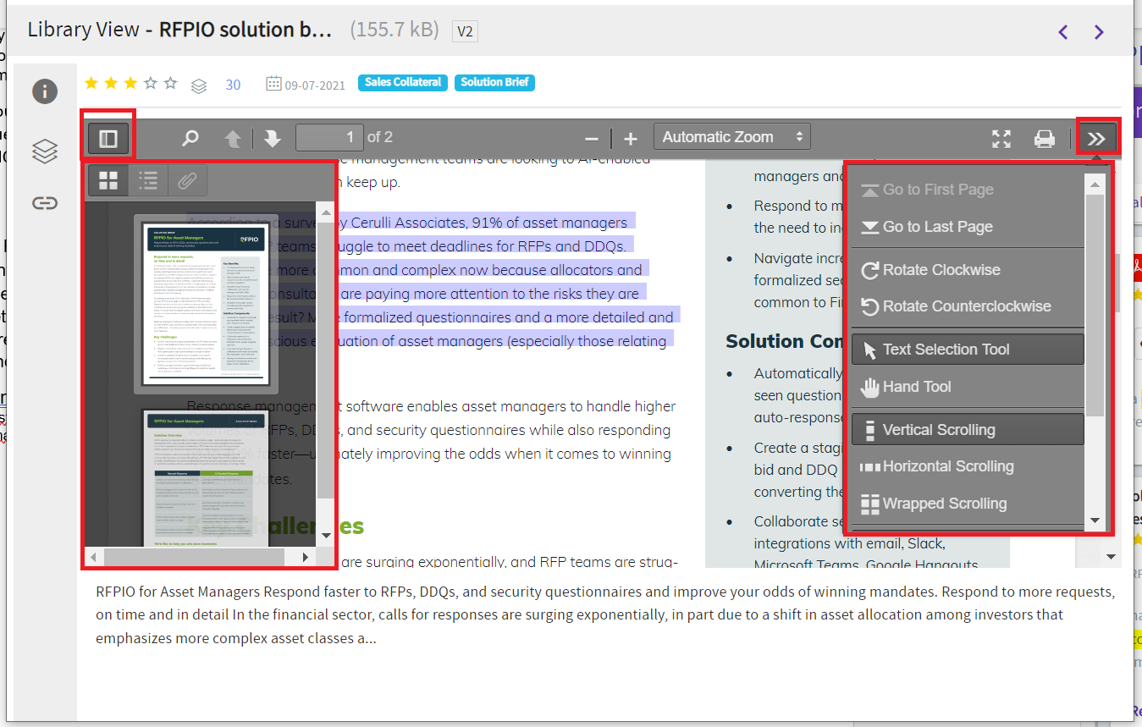
Task: Show page thumbnails in the sidebar
Action: click(x=108, y=180)
